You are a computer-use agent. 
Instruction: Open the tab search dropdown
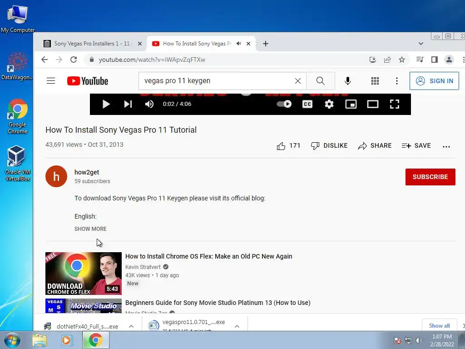[420, 44]
